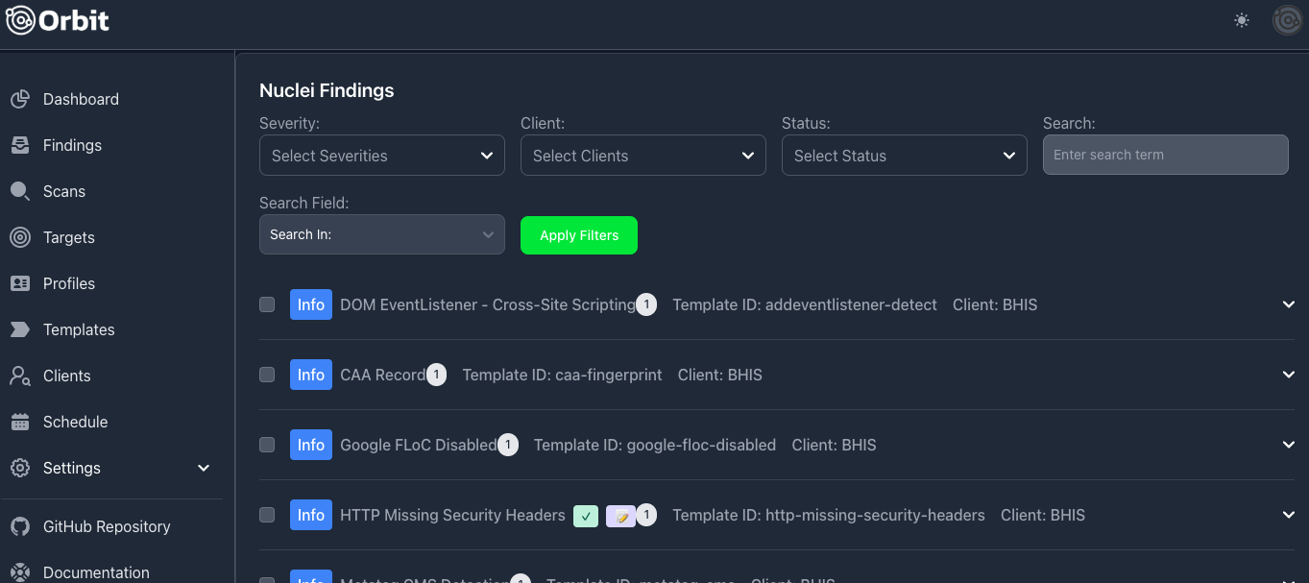Viewport: 1309px width, 583px height.
Task: Expand the CAA Record finding row chevron
Action: click(1289, 375)
